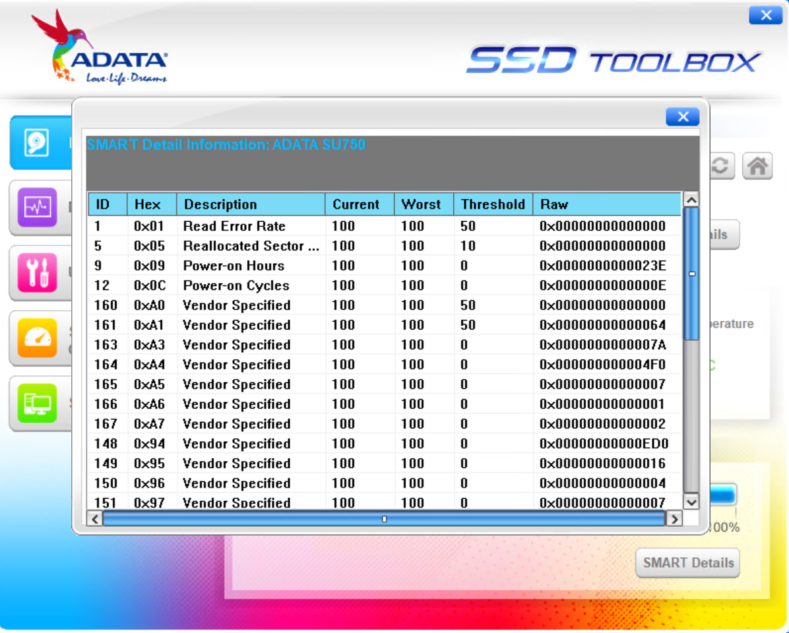Click the refresh arrows icon
Viewport: 789px width, 633px height.
coord(721,166)
